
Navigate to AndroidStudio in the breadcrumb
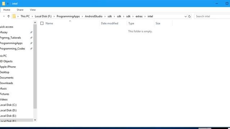click(93, 16)
